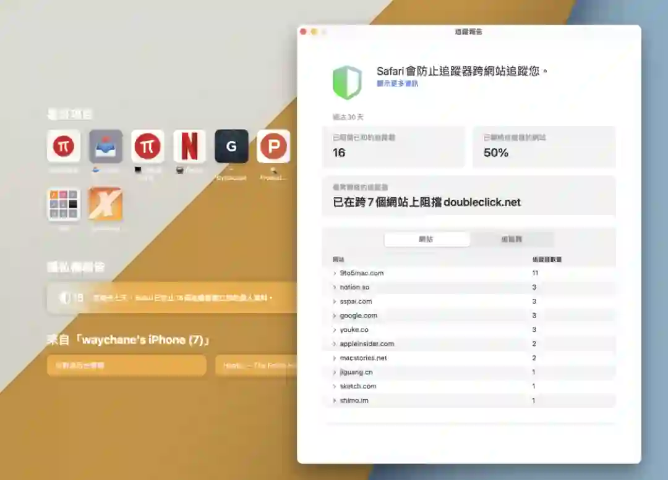Open the mail inbox tray favorite tile
The width and height of the screenshot is (668, 480).
(x=106, y=146)
